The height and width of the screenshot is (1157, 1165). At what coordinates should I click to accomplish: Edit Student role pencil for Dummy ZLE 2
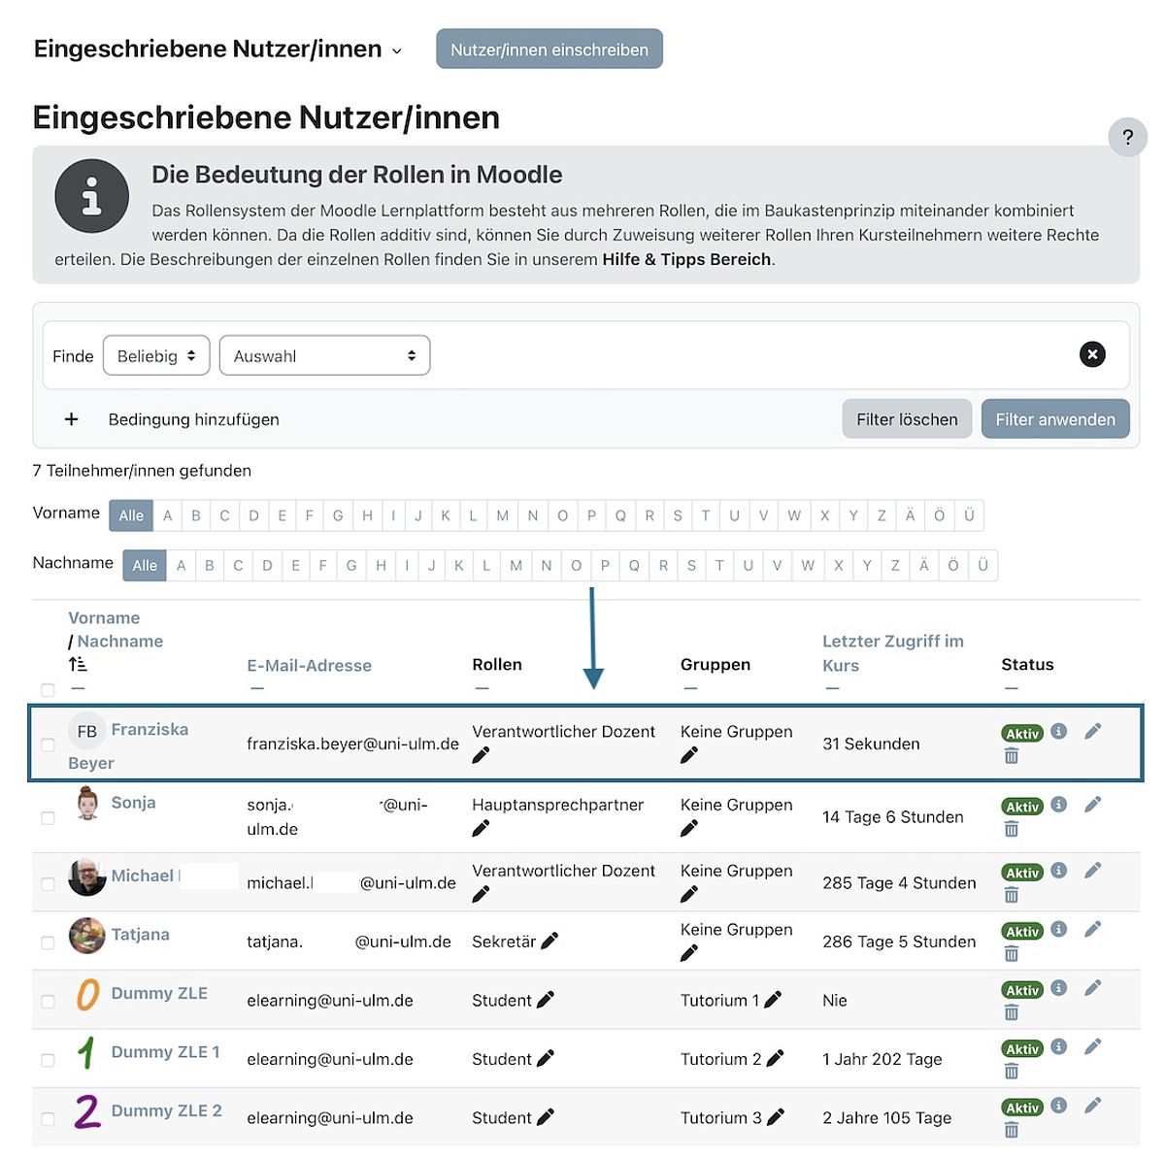tap(546, 1117)
